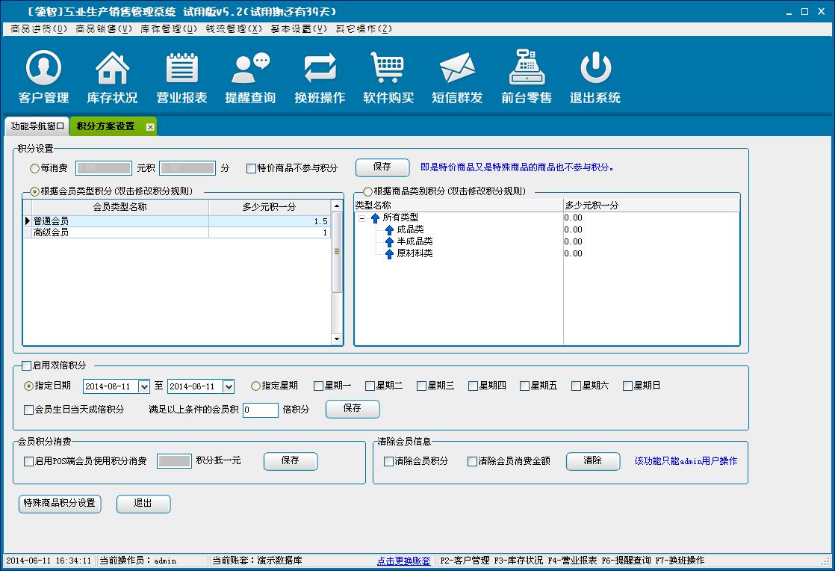
Task: Click 点击更换账套 link
Action: pyautogui.click(x=403, y=561)
